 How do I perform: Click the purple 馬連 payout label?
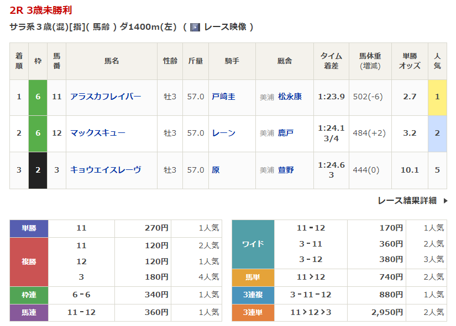tap(29, 312)
